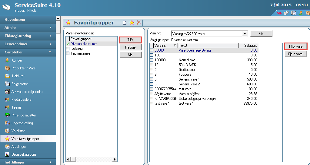The image size is (310, 165).
Task: Click the red swoosh icon in top-right toolbar
Action: click(x=279, y=13)
